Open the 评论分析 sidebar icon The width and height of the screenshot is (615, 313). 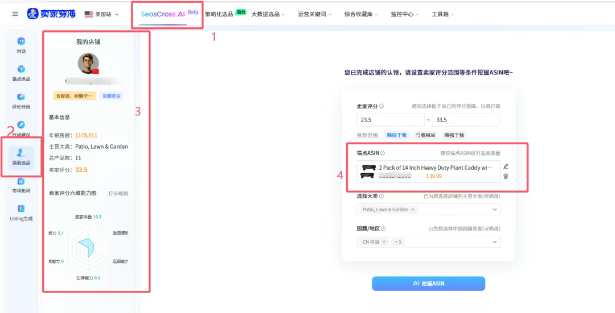click(x=21, y=97)
